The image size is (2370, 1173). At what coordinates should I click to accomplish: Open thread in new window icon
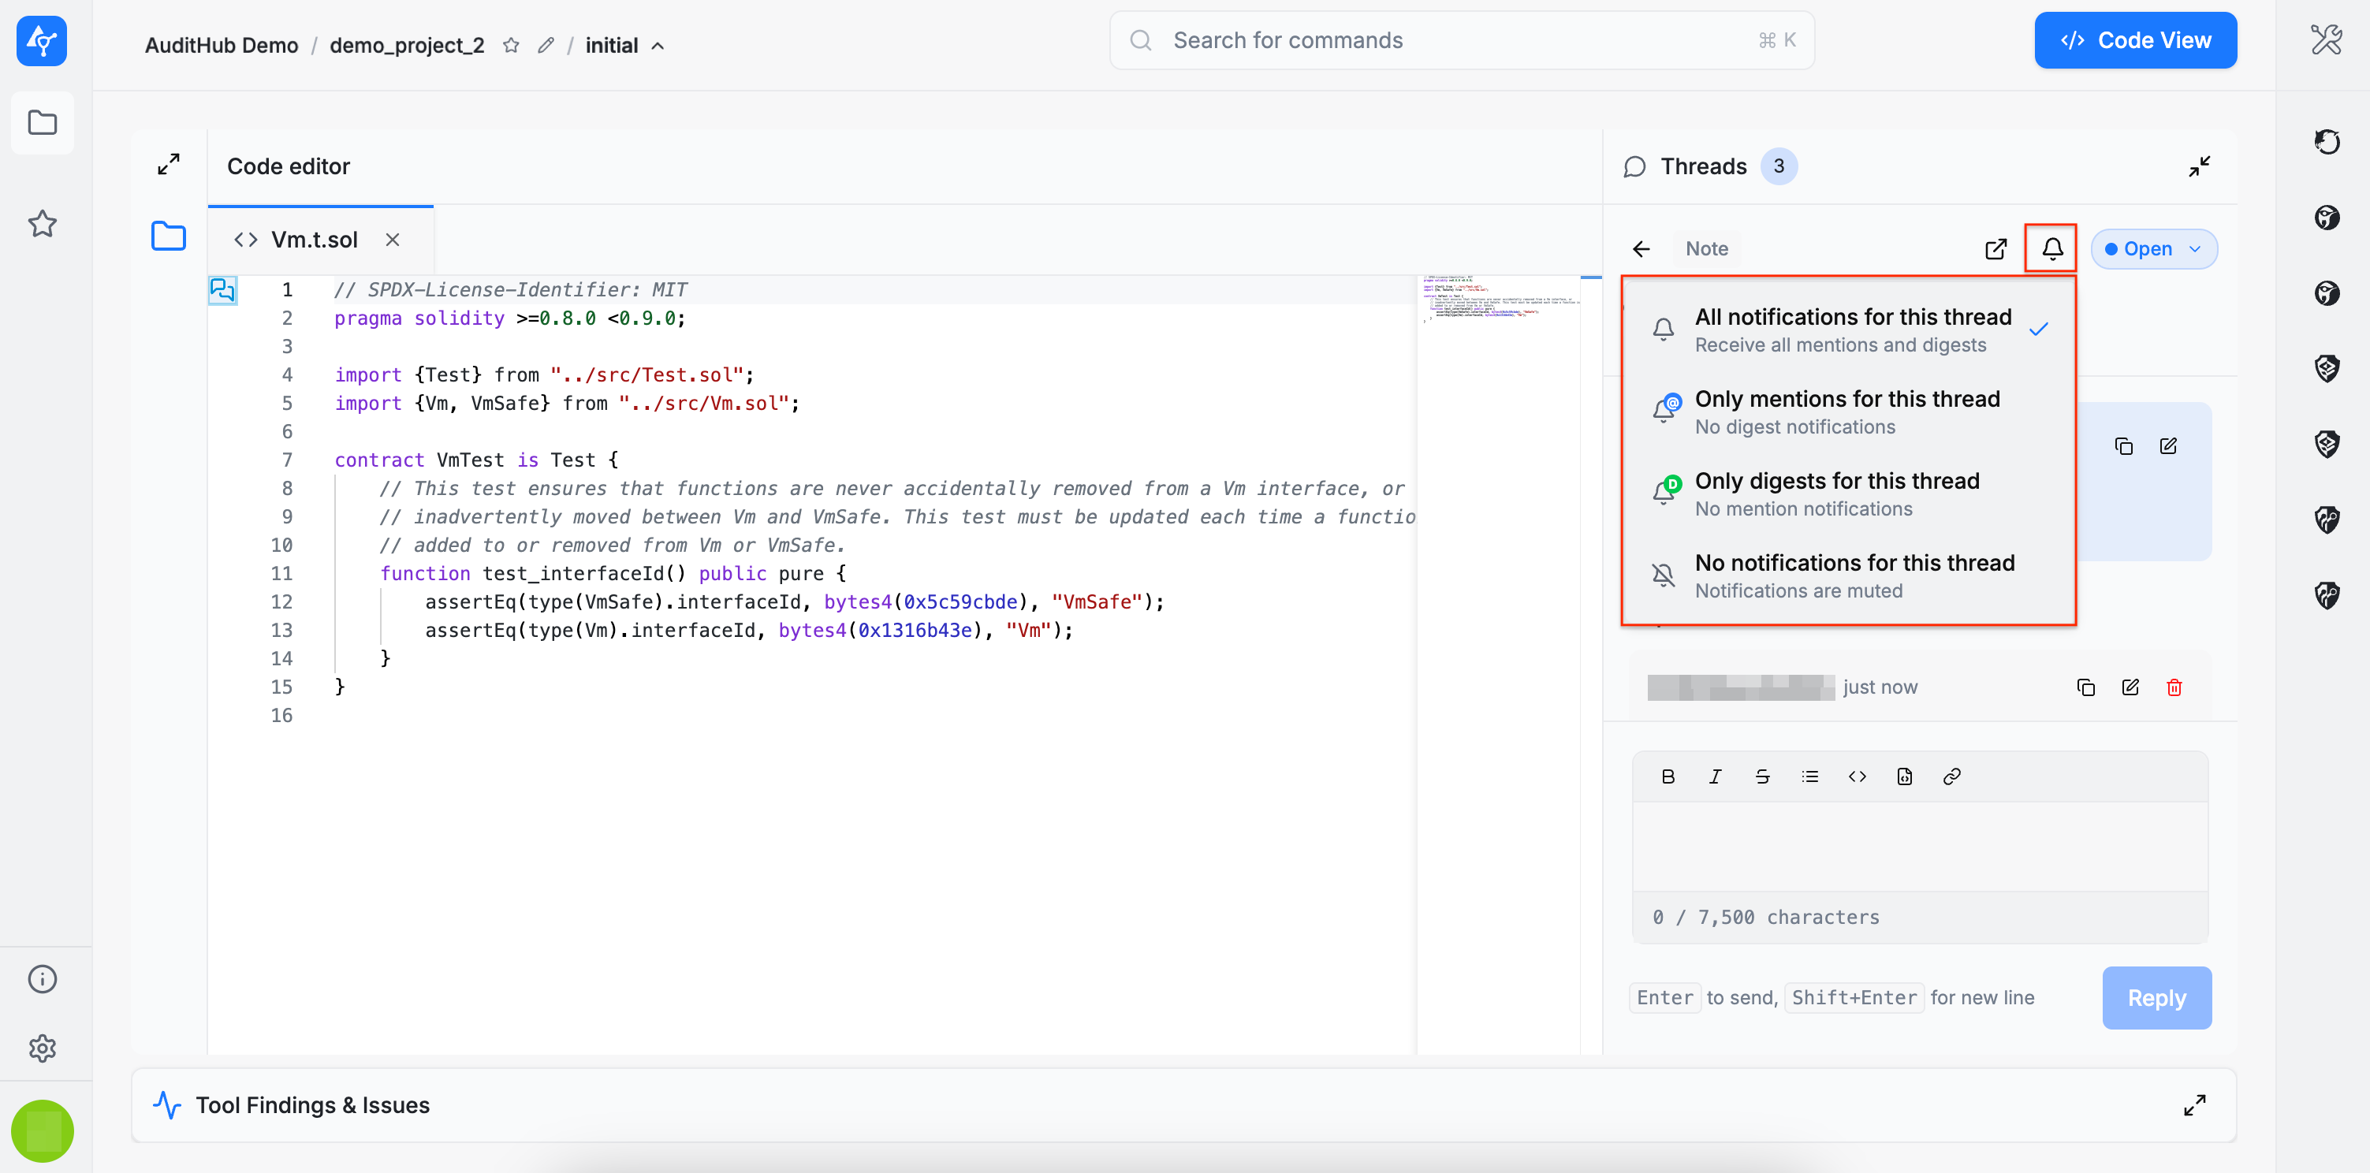pyautogui.click(x=1995, y=248)
